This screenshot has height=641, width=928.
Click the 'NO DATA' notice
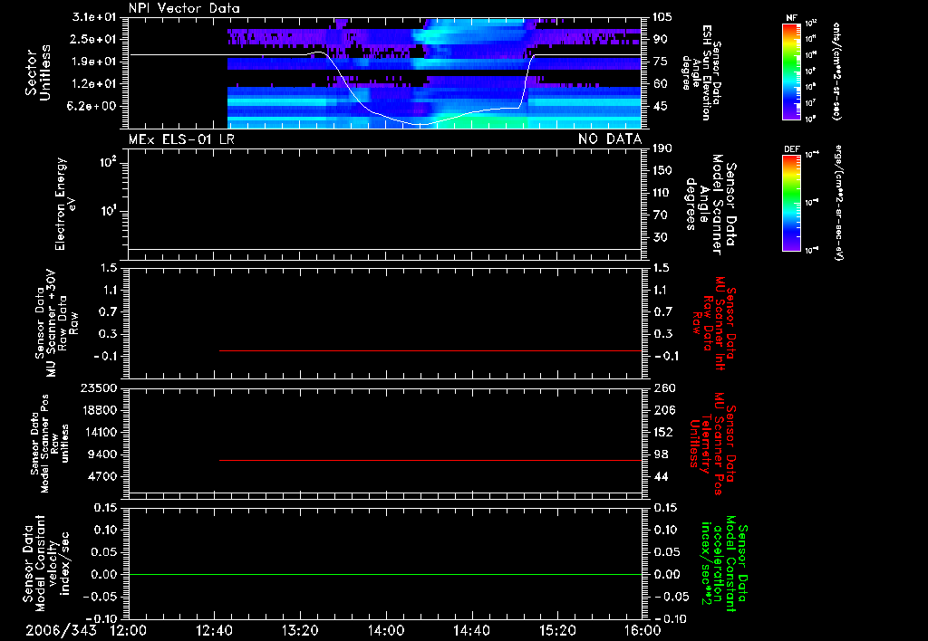coord(610,139)
